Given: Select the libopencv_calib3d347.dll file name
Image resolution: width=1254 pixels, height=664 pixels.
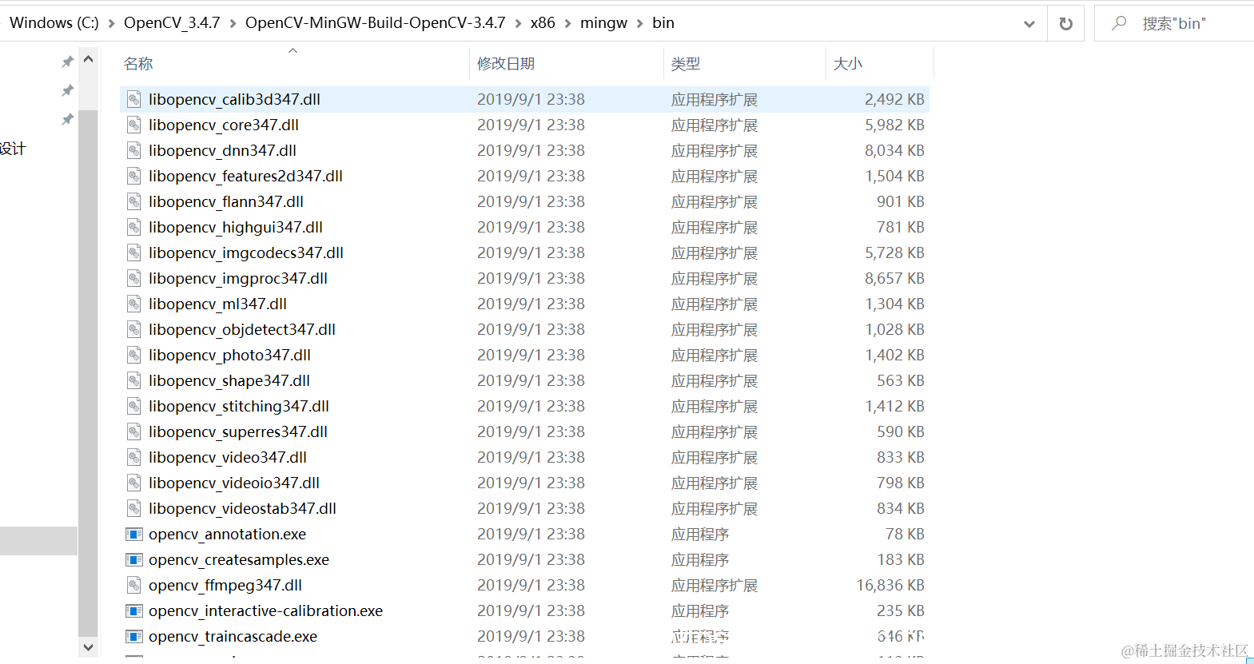Looking at the screenshot, I should [x=234, y=99].
